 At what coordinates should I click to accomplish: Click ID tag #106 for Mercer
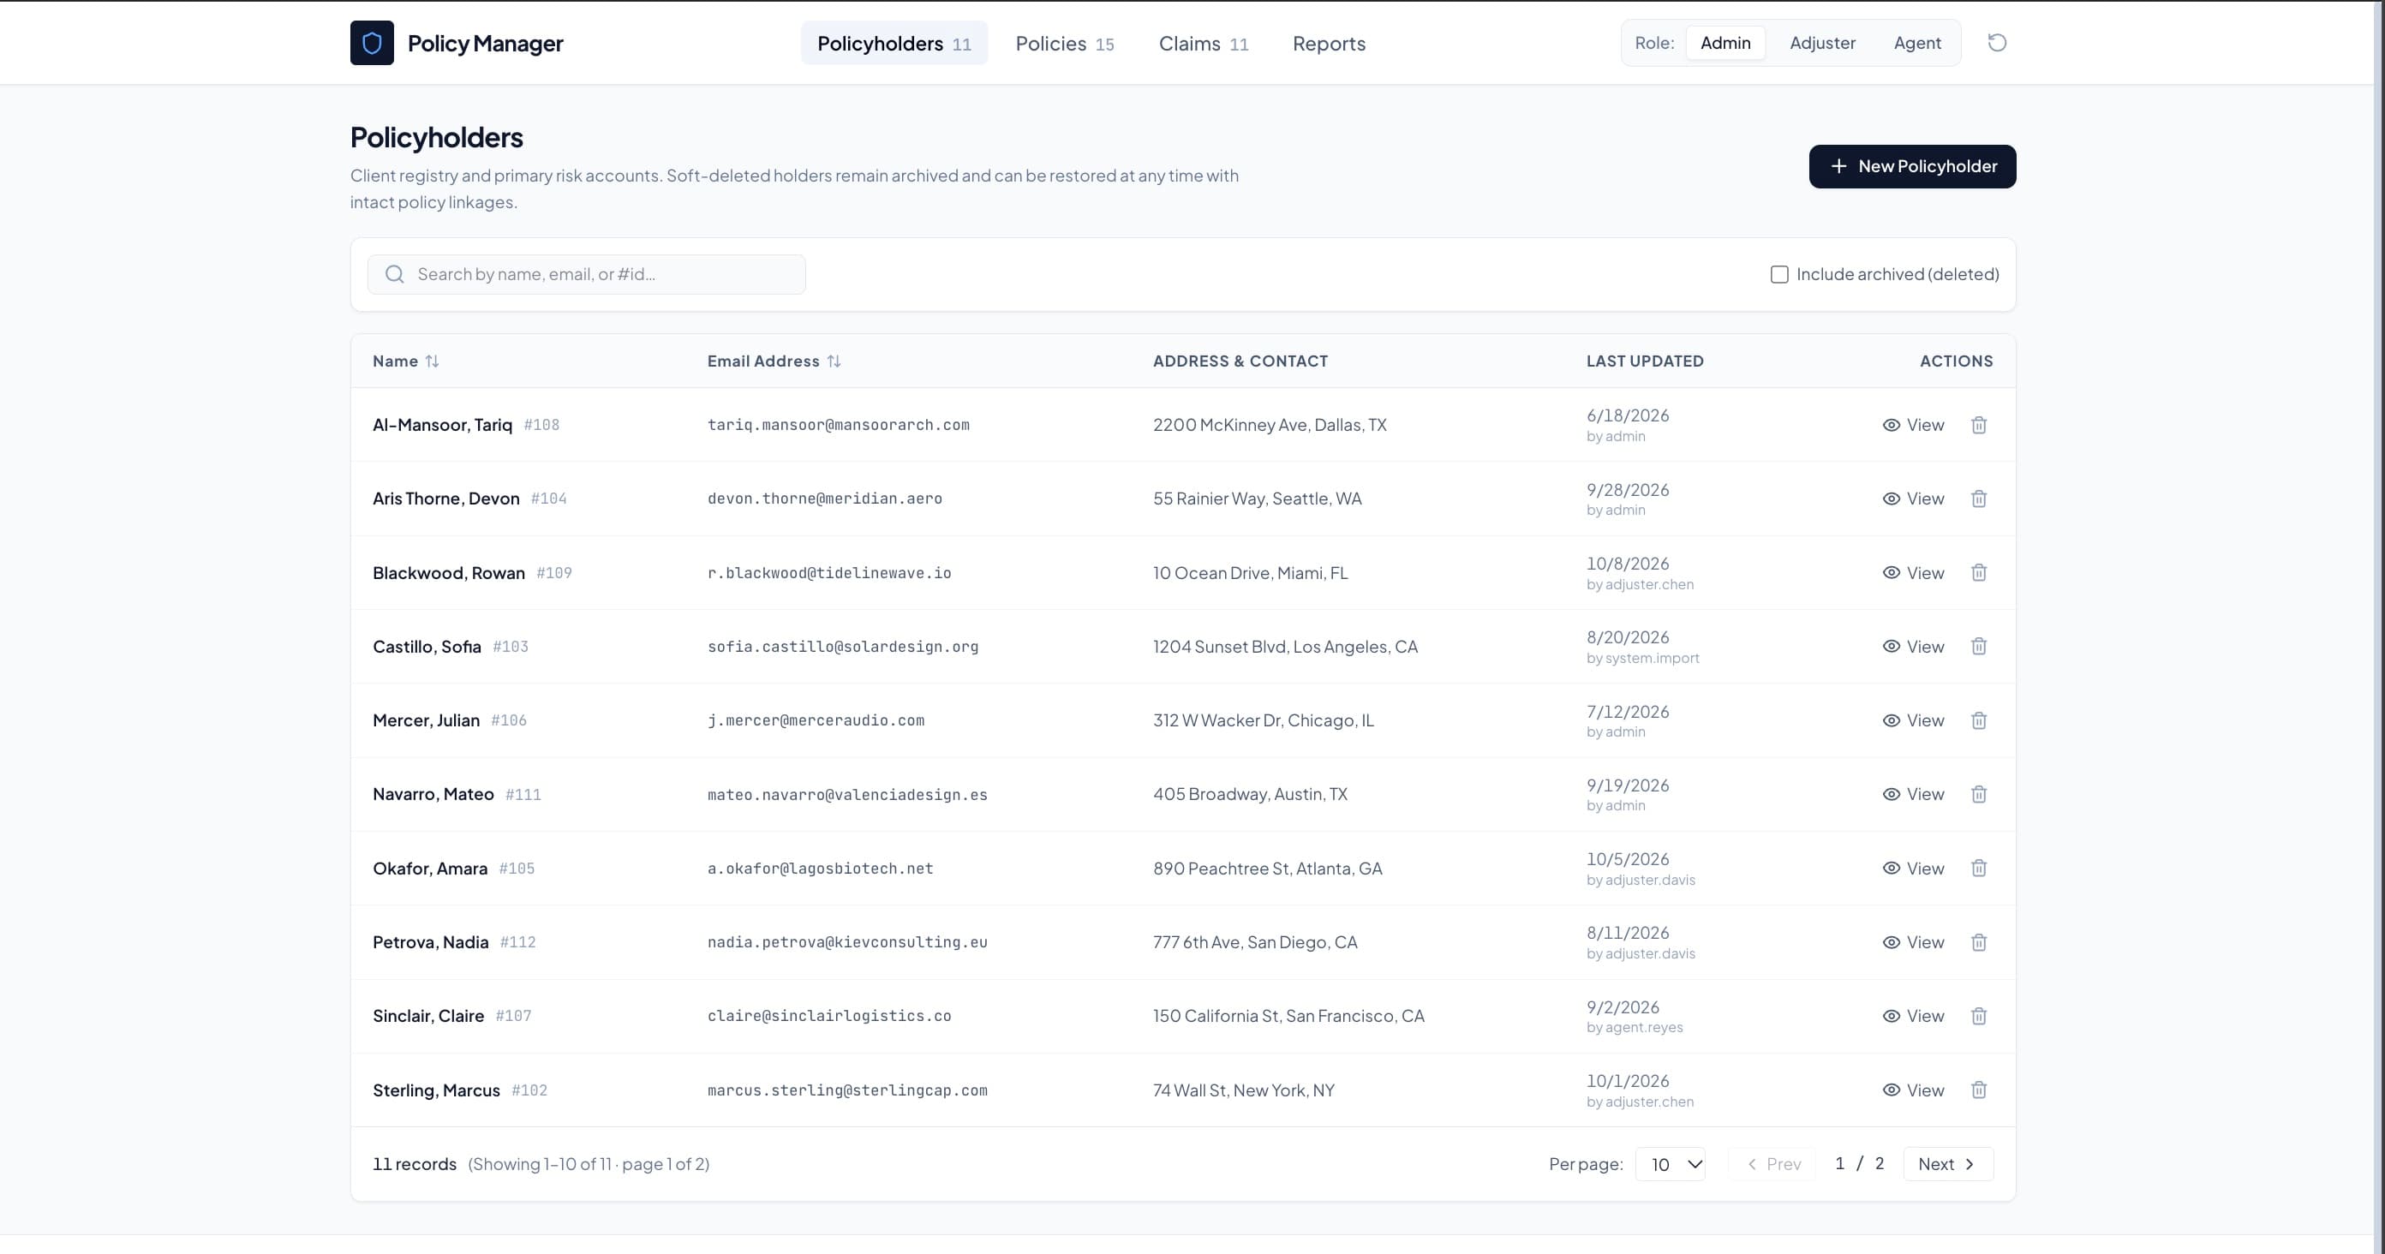coord(508,720)
